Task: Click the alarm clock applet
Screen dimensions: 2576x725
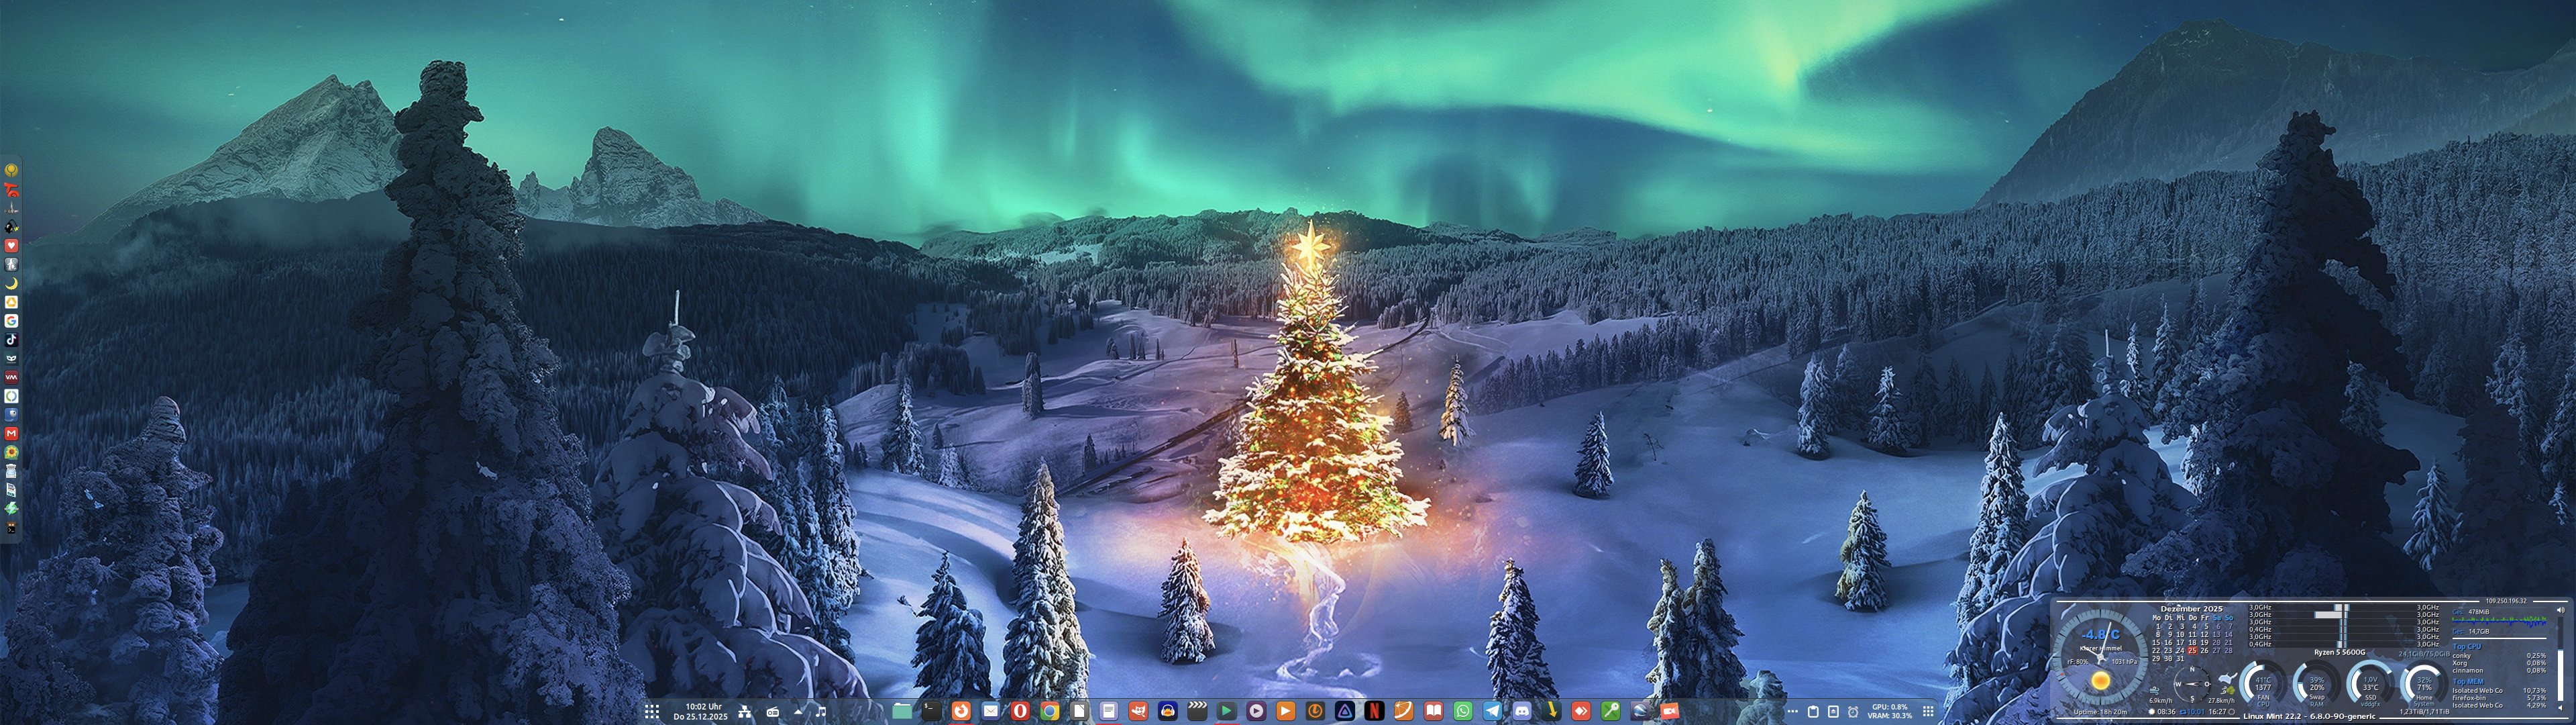Action: [1853, 712]
